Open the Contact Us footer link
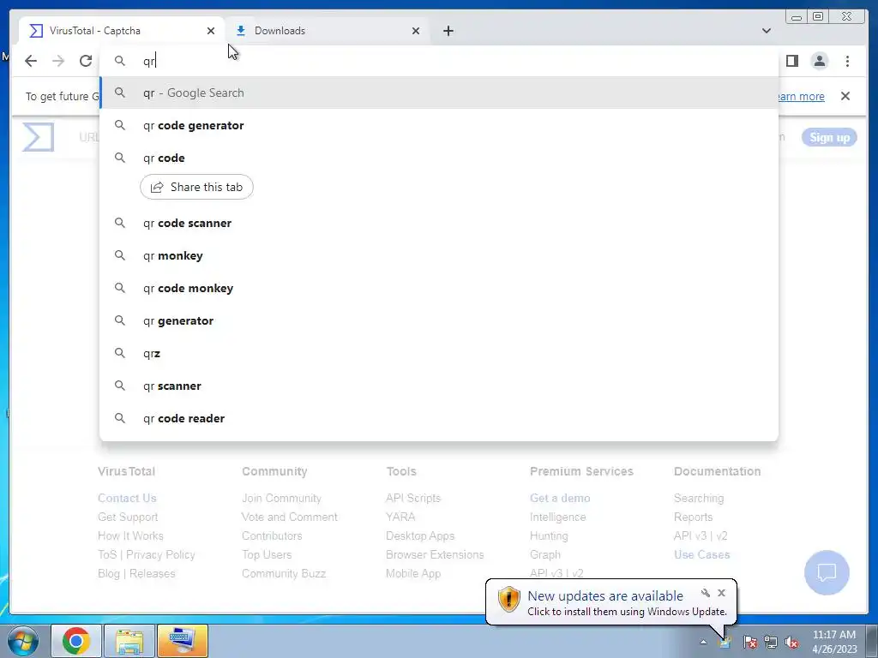The image size is (878, 658). tap(127, 498)
